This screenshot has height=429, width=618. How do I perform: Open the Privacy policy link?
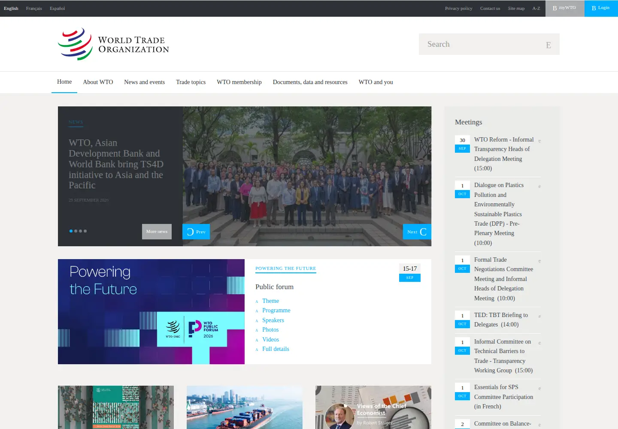click(458, 8)
